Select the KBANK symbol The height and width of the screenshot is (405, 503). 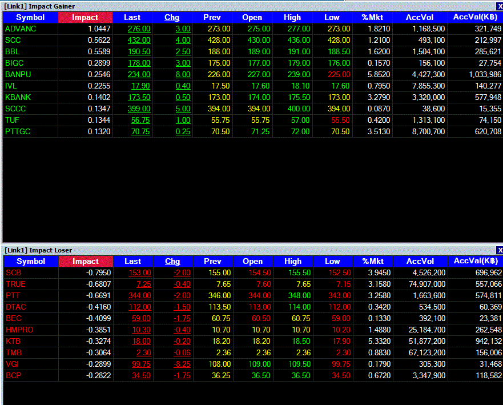18,97
